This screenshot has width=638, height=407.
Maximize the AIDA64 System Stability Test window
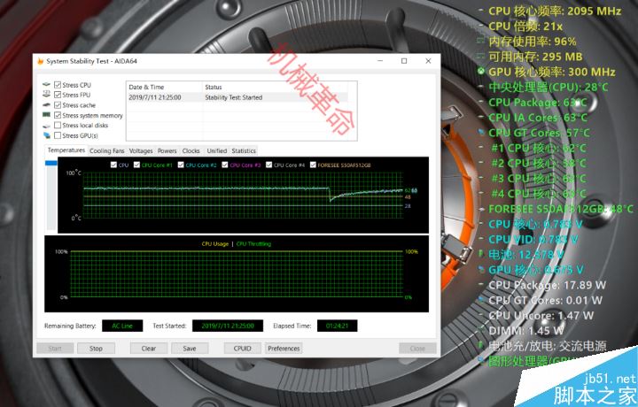pyautogui.click(x=404, y=61)
